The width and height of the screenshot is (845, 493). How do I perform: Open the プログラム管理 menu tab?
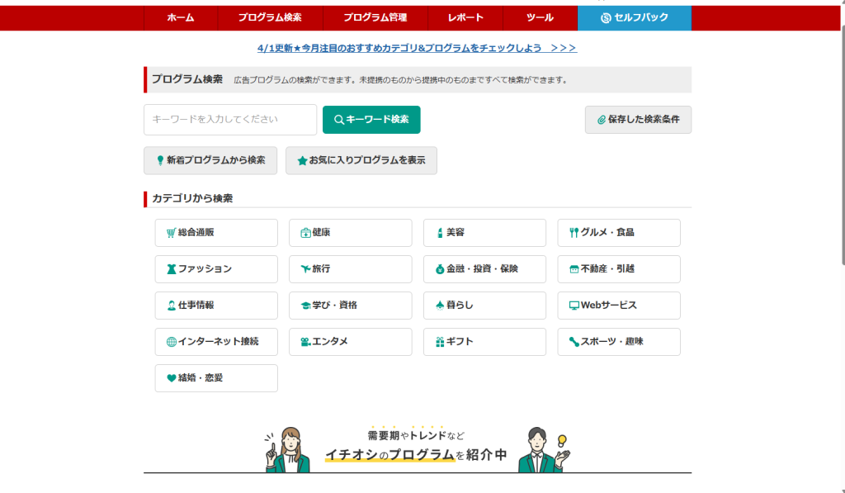(375, 17)
